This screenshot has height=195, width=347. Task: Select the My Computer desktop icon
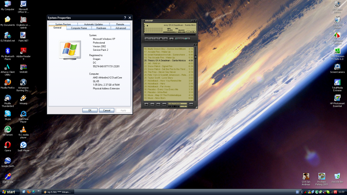point(7,6)
